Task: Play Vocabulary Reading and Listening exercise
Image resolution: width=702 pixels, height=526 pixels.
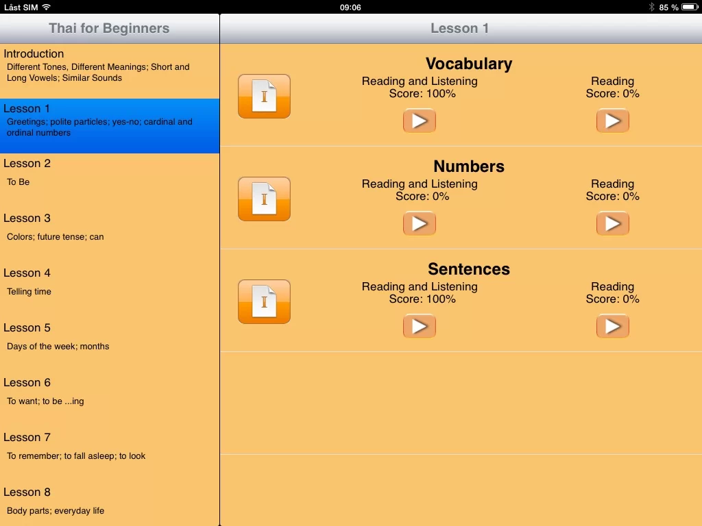Action: tap(420, 121)
